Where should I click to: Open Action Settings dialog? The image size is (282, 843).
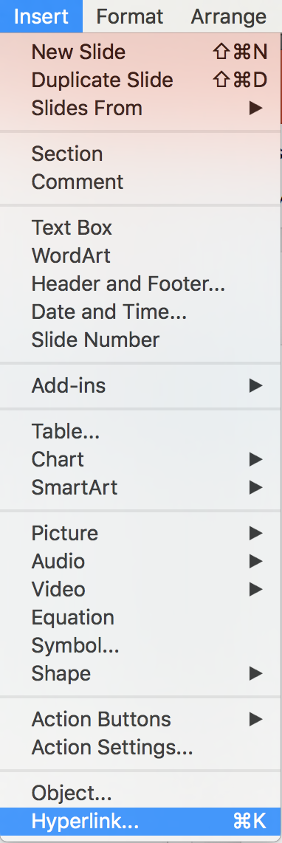pos(140,747)
